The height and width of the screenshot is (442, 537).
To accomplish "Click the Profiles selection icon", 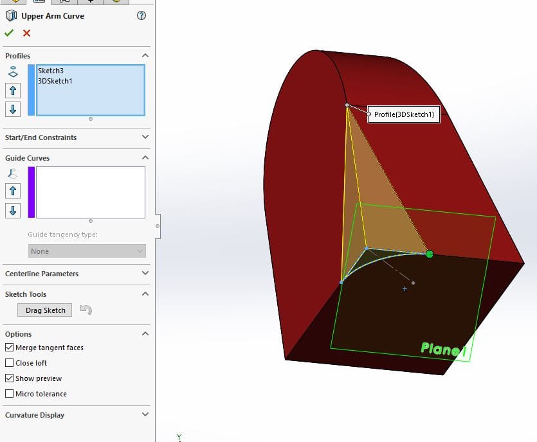I will pyautogui.click(x=13, y=72).
